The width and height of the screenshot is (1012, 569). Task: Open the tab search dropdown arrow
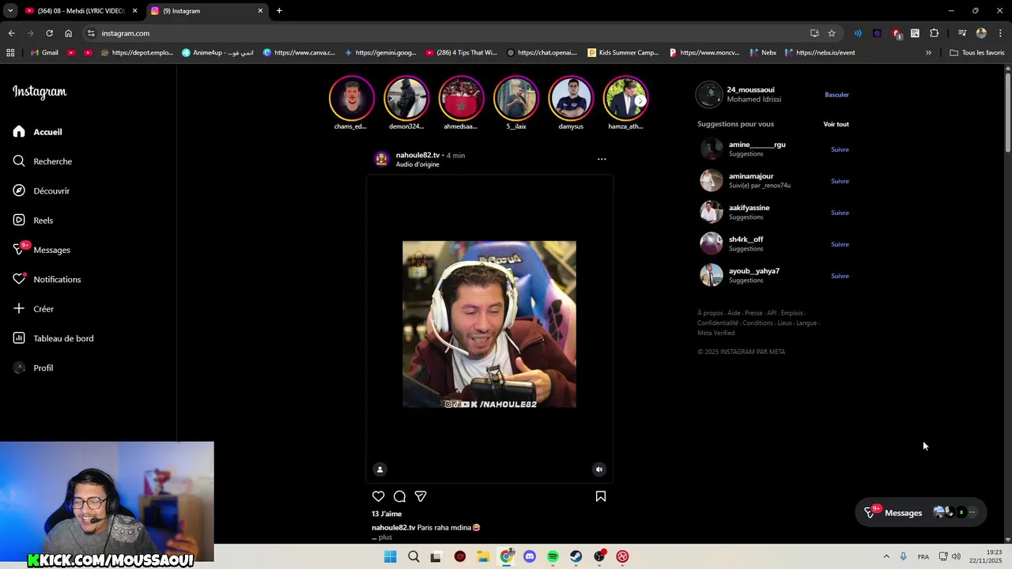[10, 10]
